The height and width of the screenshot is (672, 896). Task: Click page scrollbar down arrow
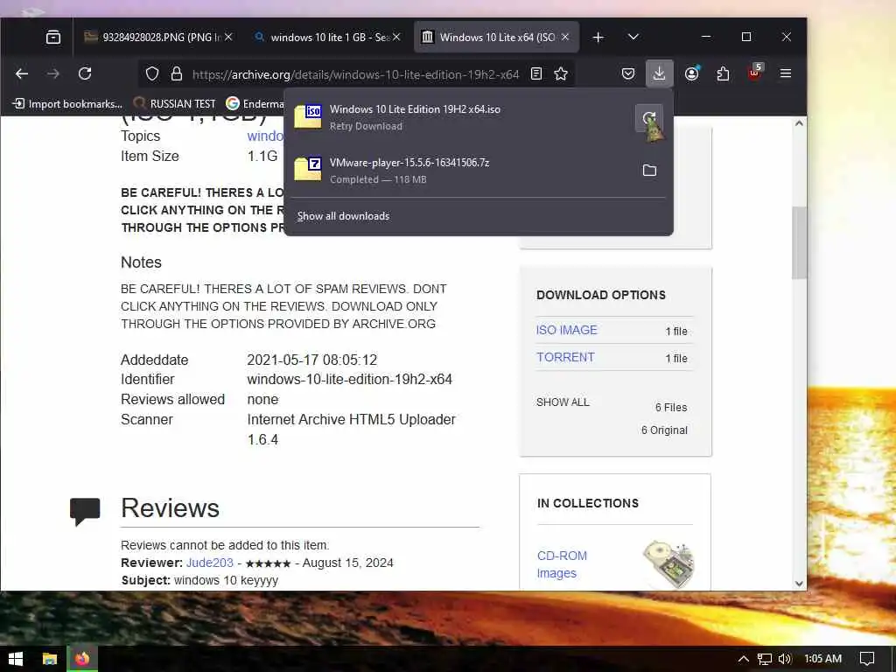point(799,584)
